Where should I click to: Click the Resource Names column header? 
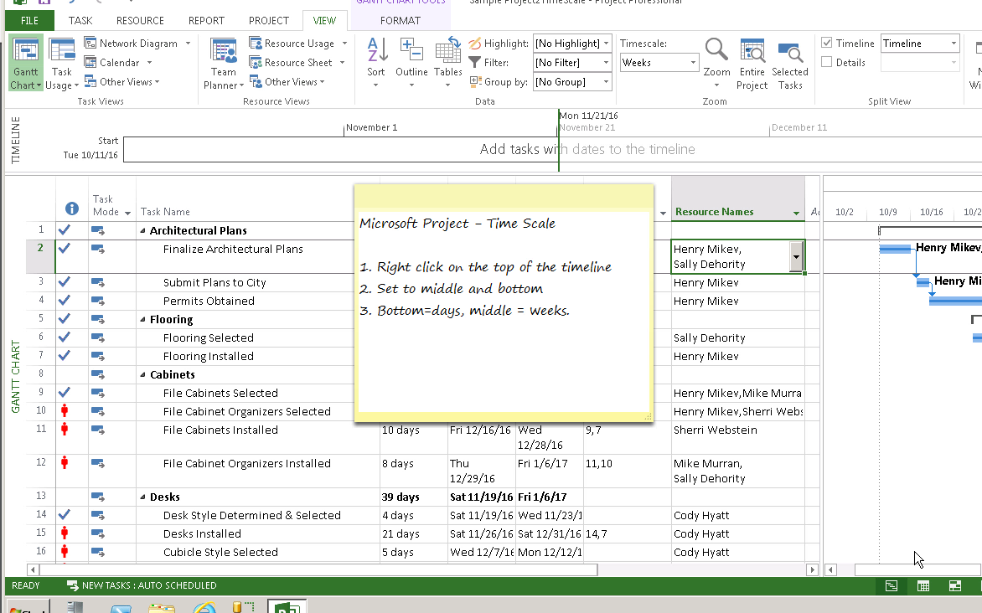[x=715, y=212]
